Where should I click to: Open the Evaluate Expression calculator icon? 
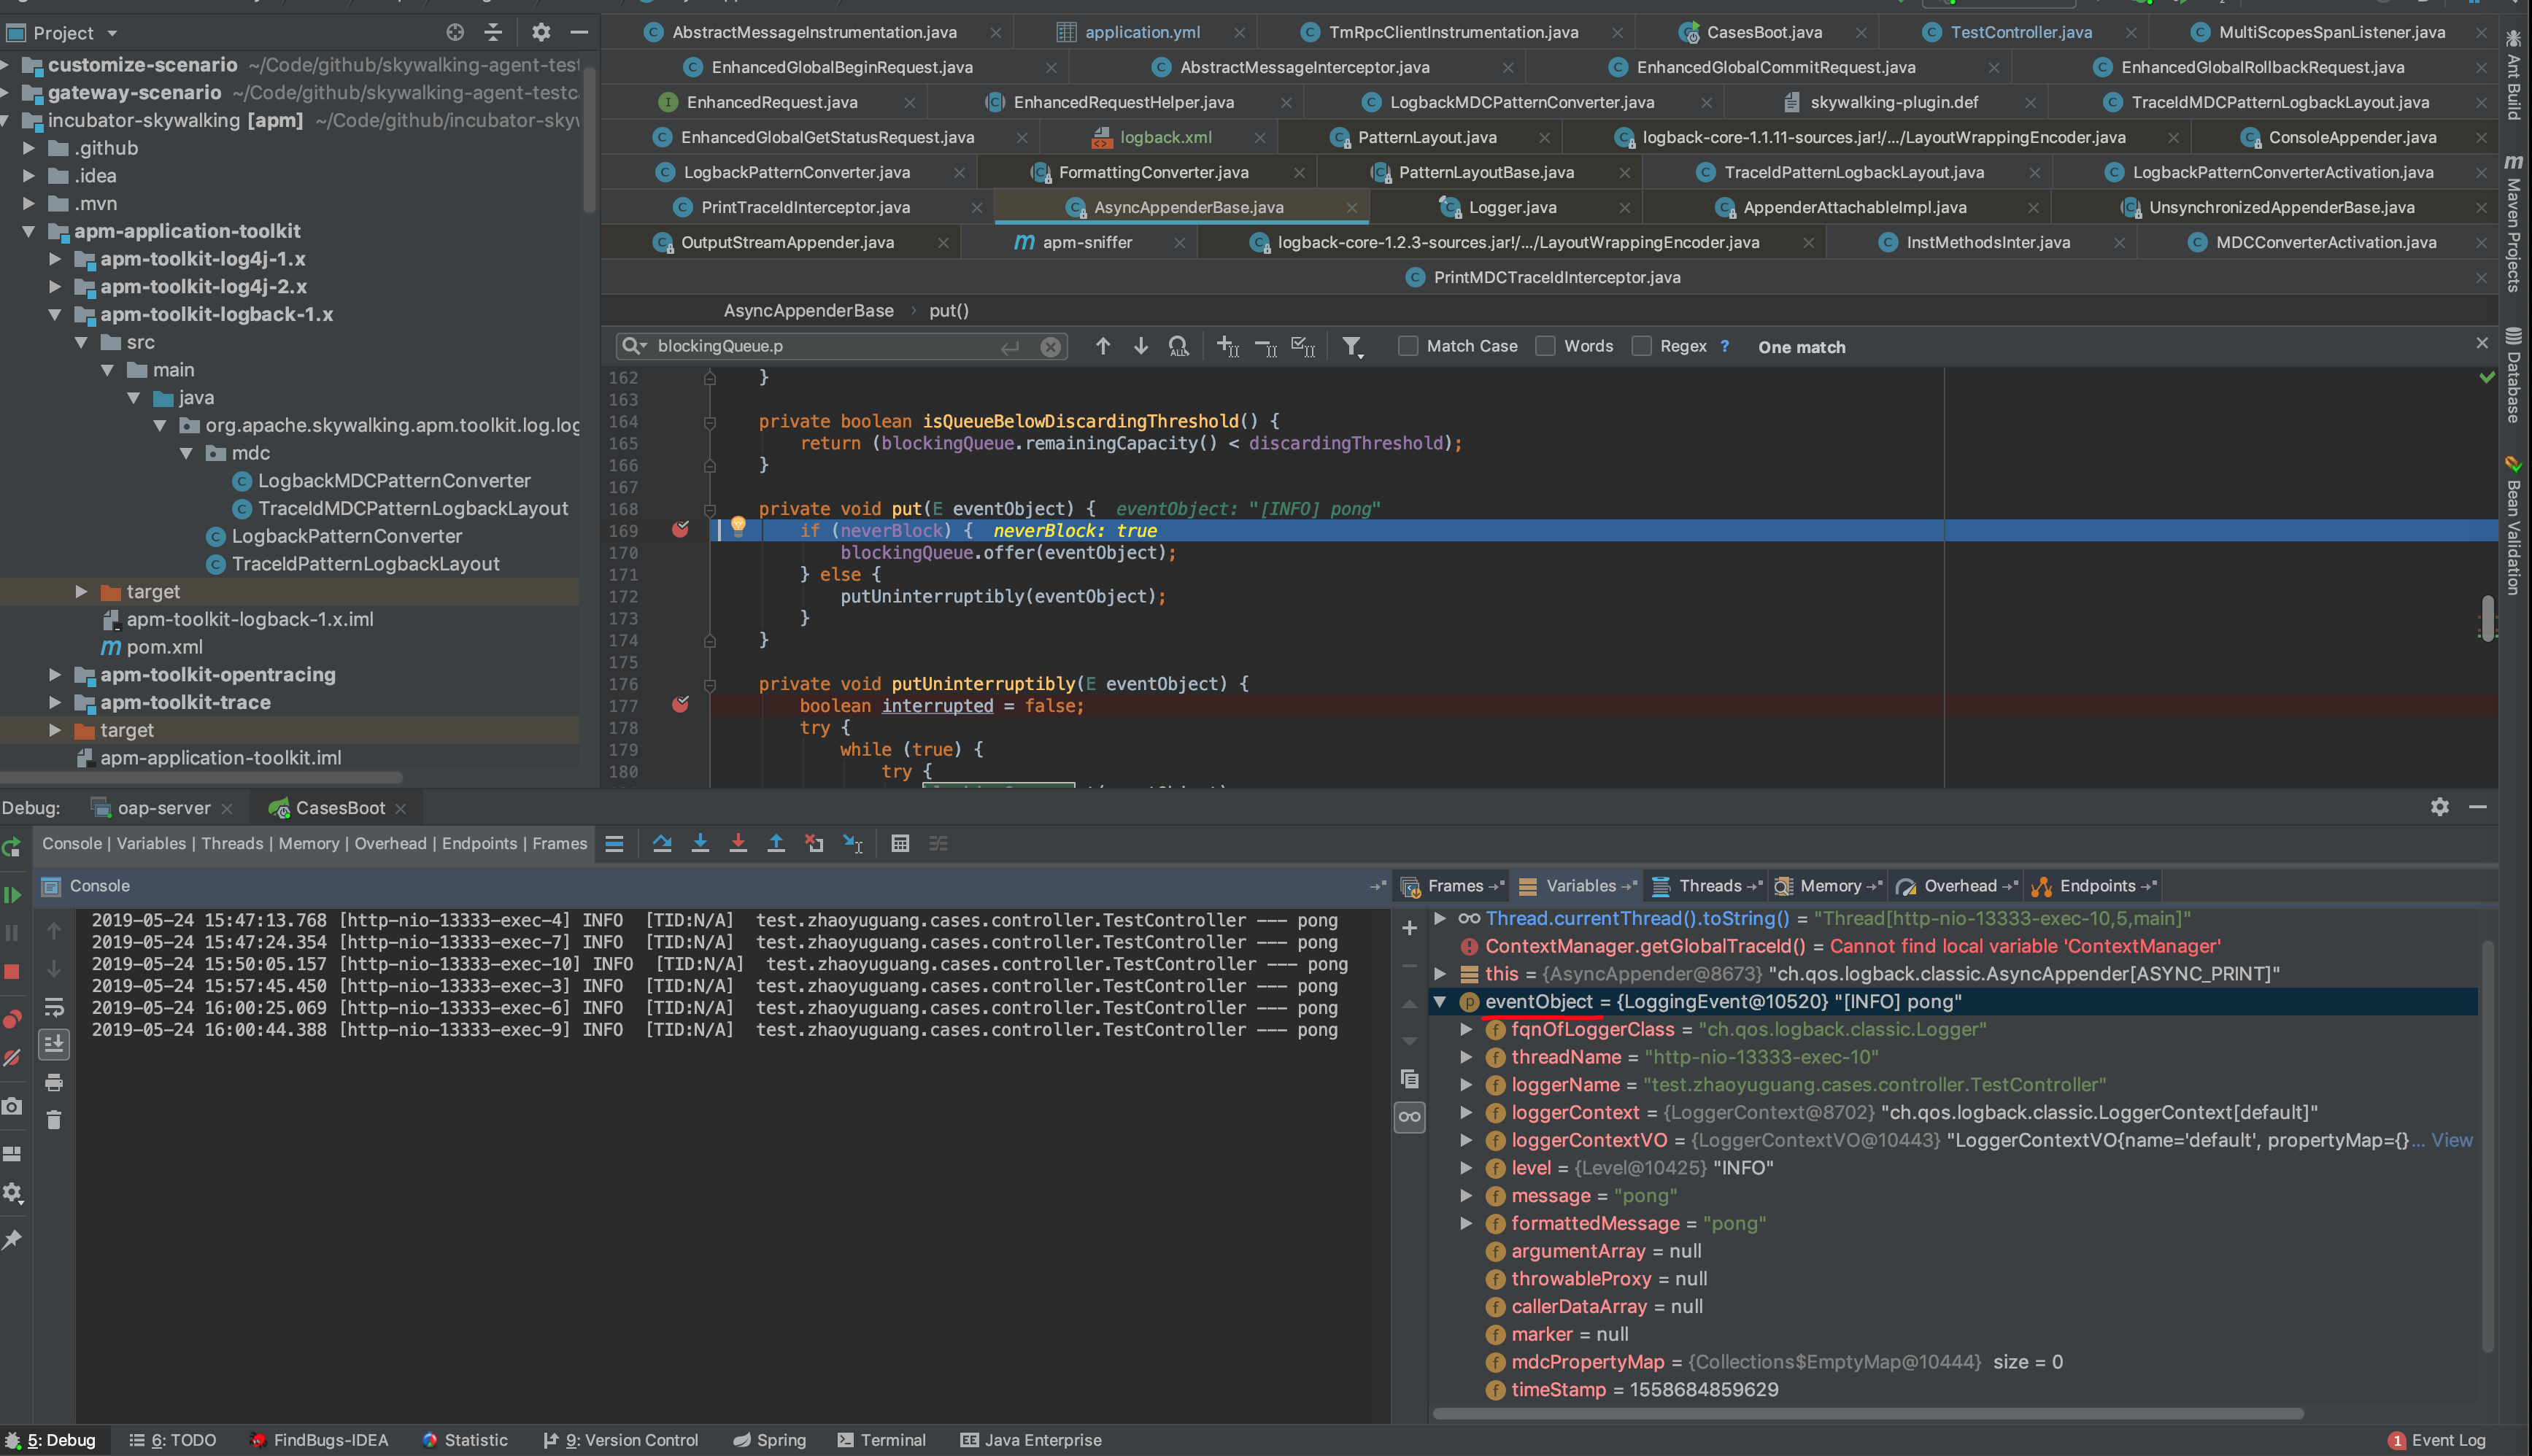pos(900,843)
